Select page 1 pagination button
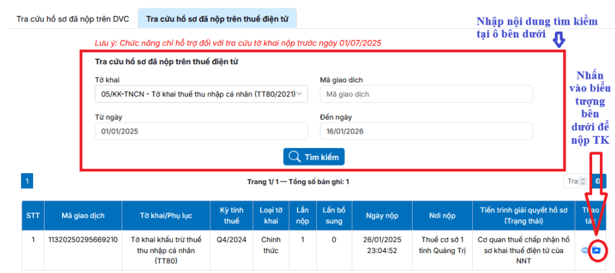 pyautogui.click(x=27, y=181)
